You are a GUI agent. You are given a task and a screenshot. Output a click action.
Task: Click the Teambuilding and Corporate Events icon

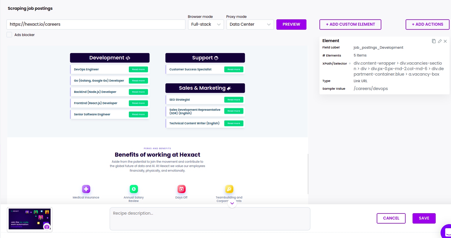click(x=229, y=189)
